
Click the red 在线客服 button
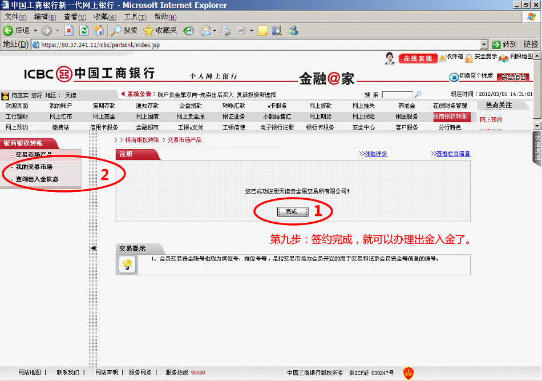[x=418, y=58]
